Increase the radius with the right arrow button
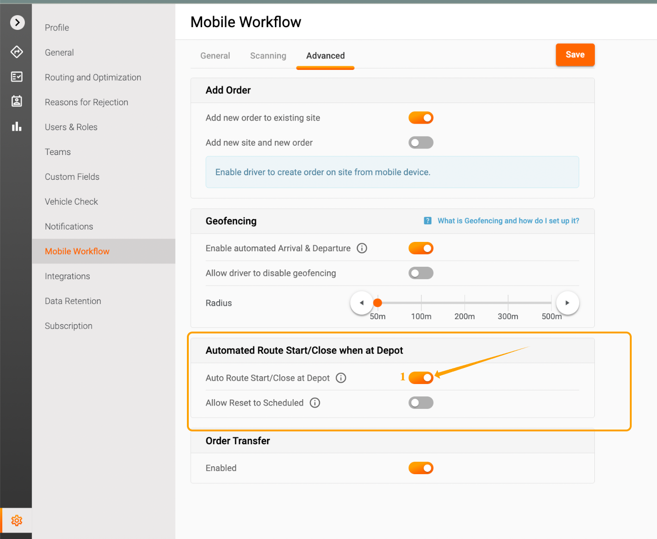This screenshot has width=657, height=539. (x=567, y=303)
